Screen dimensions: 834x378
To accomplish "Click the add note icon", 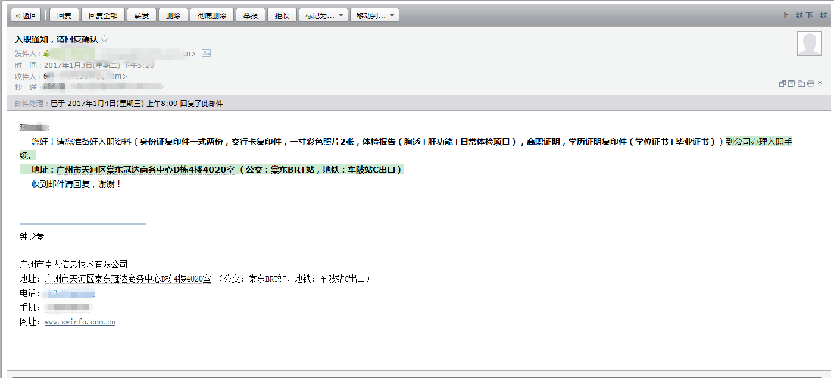I will [x=792, y=84].
